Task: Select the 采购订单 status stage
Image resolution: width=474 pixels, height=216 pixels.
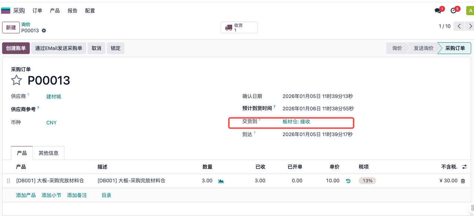Action: tap(455, 48)
